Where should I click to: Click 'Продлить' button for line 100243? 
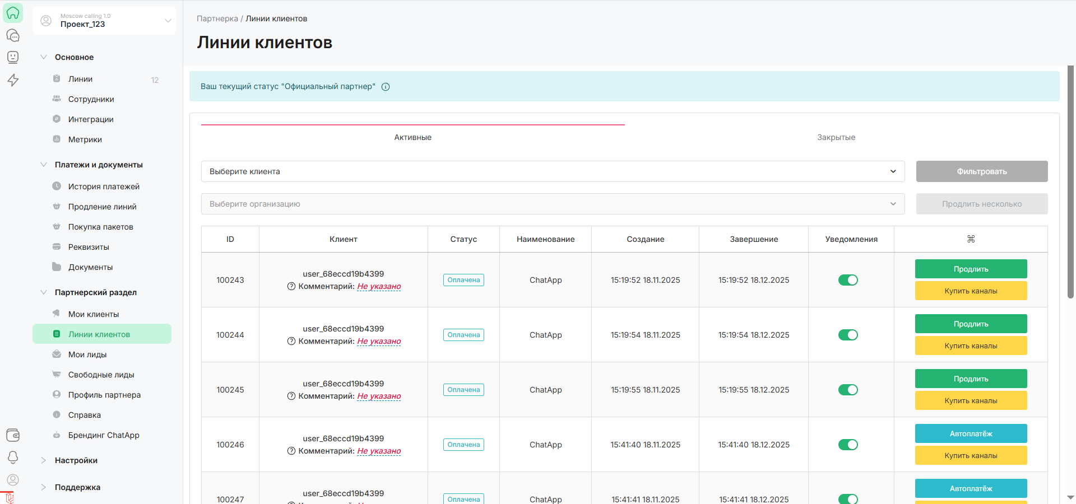(971, 269)
